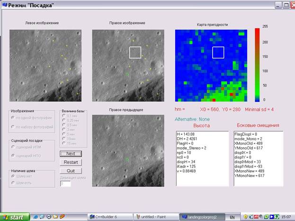Click the Next button
Viewport: 295px width, 221px height.
tap(71, 154)
